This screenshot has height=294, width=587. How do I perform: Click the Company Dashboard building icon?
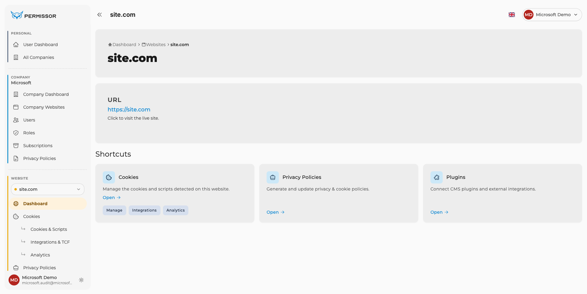coord(16,94)
